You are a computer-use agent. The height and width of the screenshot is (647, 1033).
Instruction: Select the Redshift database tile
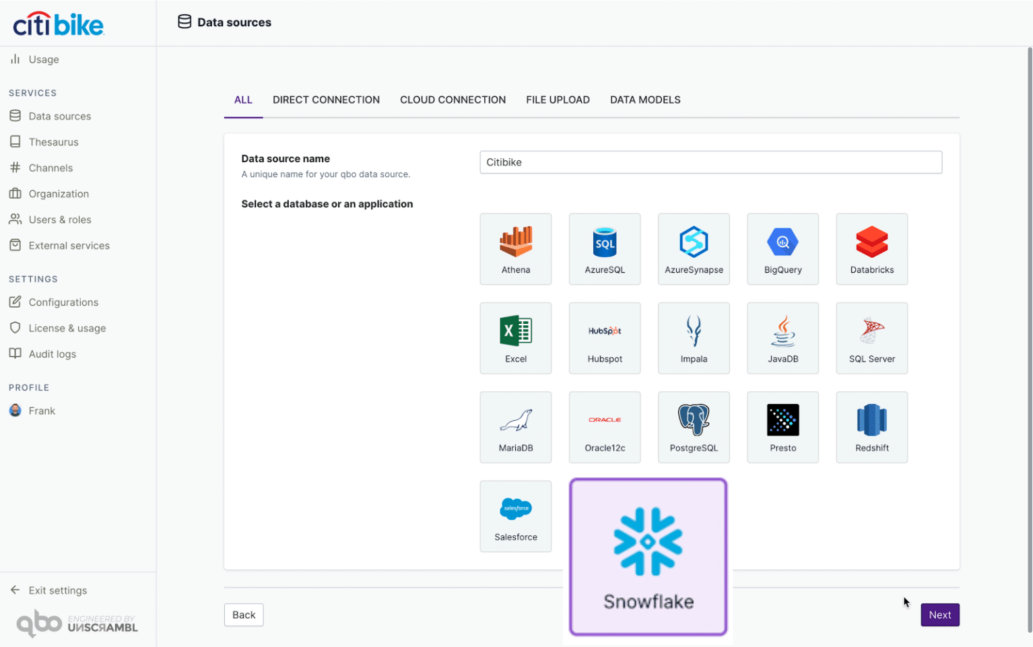point(871,427)
